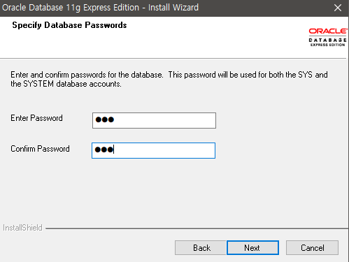Go back with the Back button
Image resolution: width=349 pixels, height=262 pixels.
(201, 247)
